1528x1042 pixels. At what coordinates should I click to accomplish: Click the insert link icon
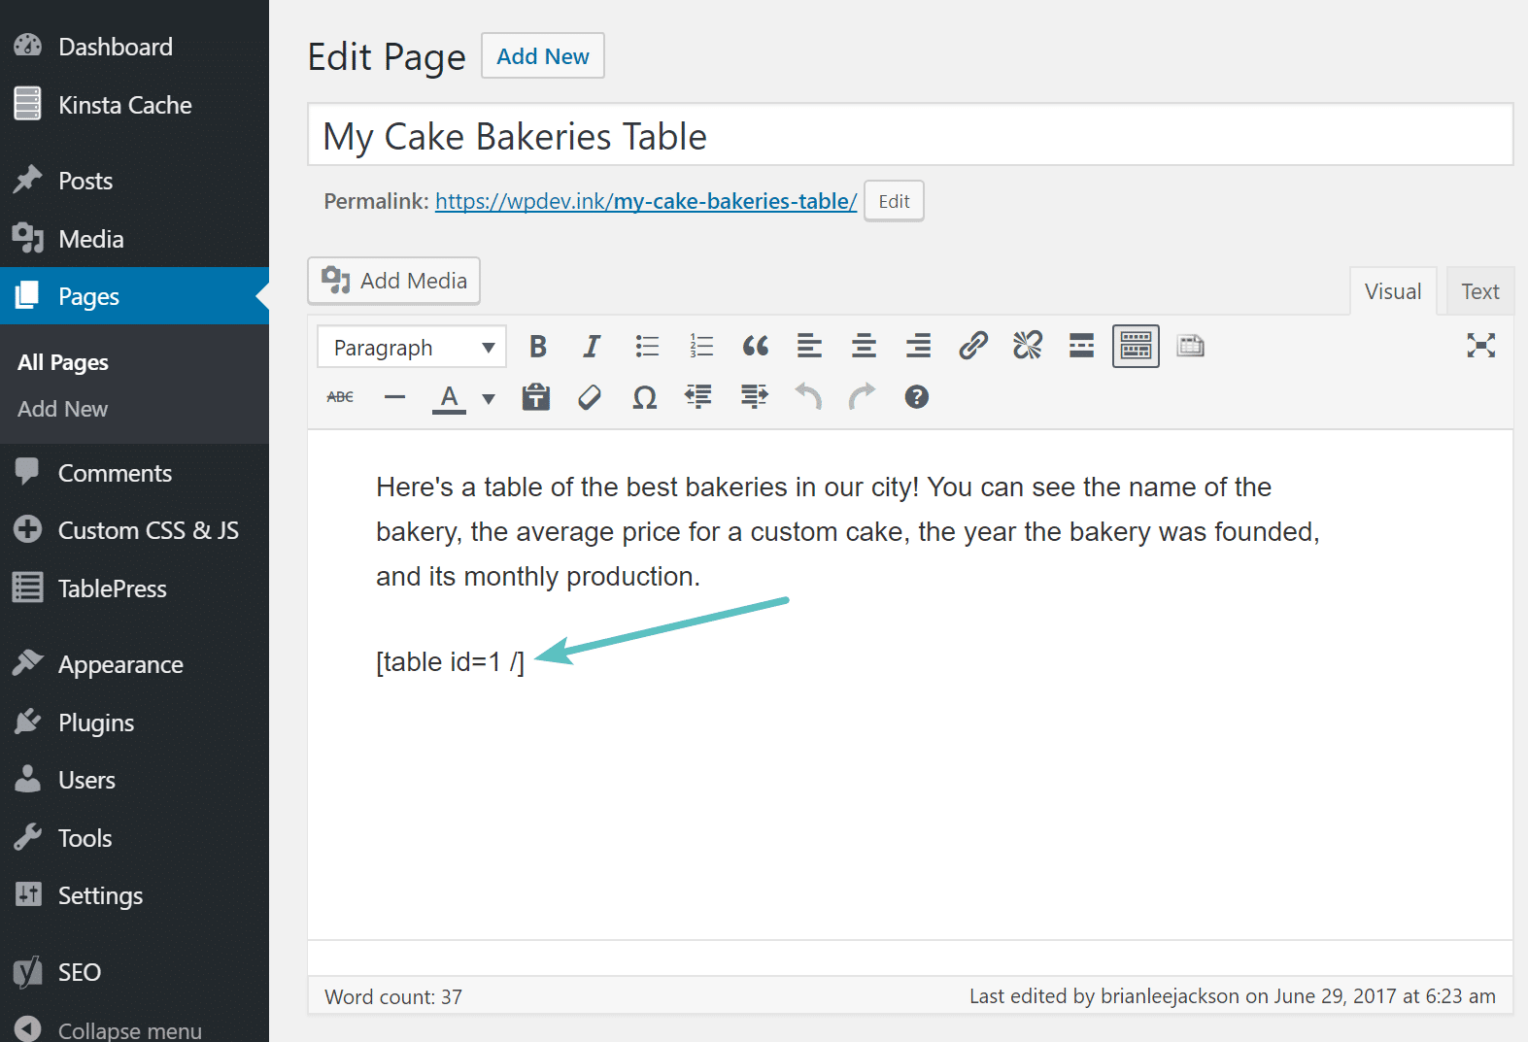(x=972, y=347)
